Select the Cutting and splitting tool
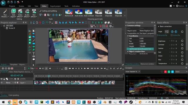This screenshot has height=105, width=188. 48,11
